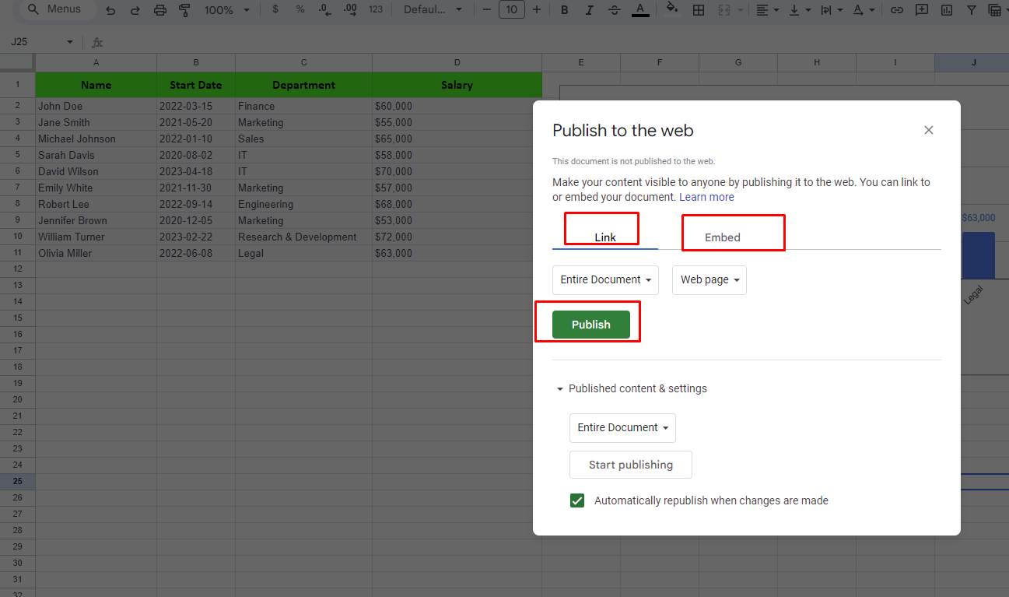Open the Default font dropdown

pyautogui.click(x=433, y=9)
